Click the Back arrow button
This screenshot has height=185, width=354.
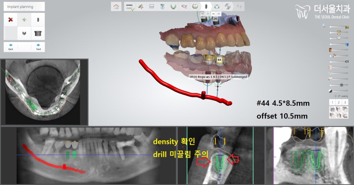11,47
